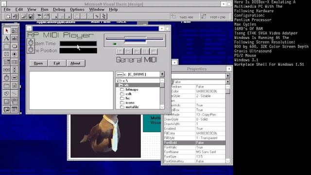This screenshot has width=311, height=175.
Task: Select the TextBox tool (ab icon)
Action: (x=14, y=38)
